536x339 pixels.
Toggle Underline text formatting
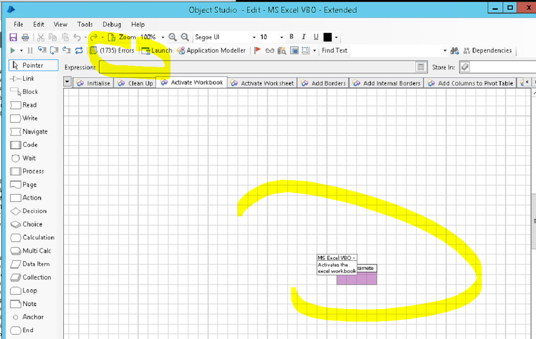coord(316,37)
